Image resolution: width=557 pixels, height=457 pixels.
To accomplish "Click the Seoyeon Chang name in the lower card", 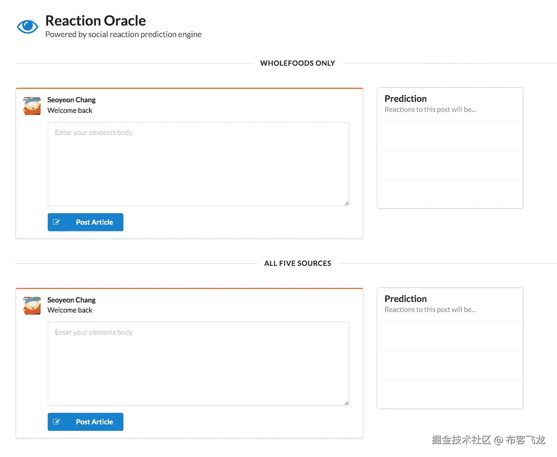I will [x=72, y=300].
